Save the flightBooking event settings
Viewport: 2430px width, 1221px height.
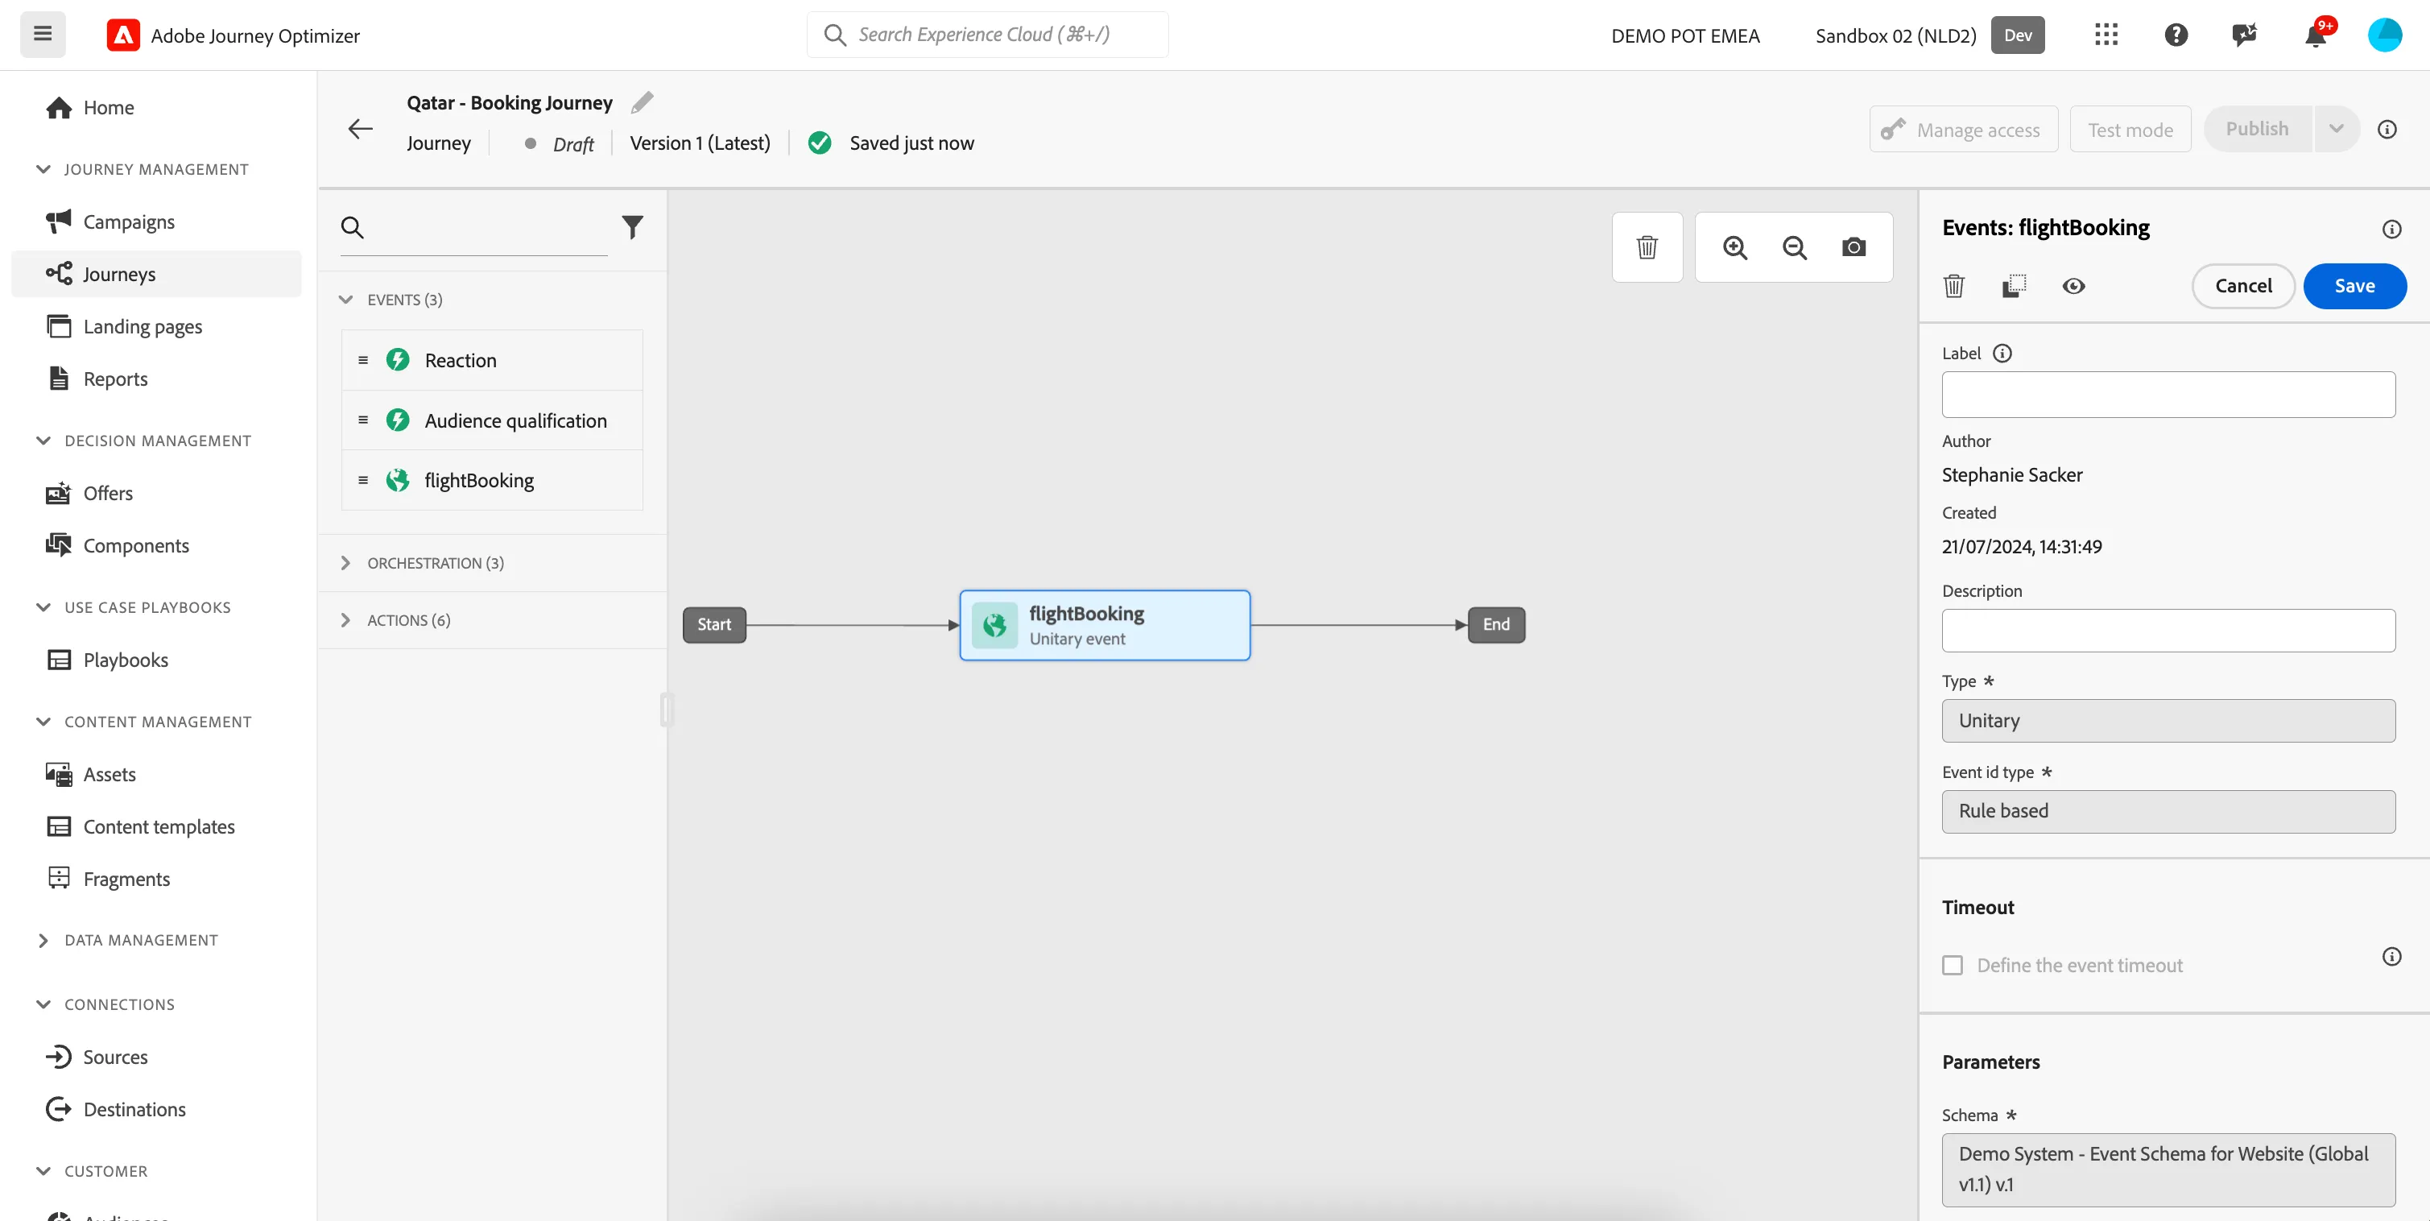coord(2354,286)
